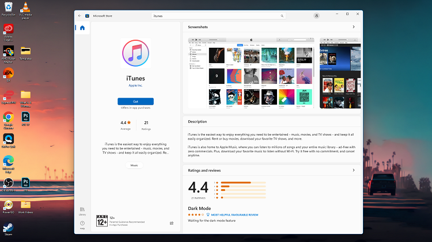The width and height of the screenshot is (432, 242).
Task: Click Offers in-app purchases text
Action: pos(135,108)
